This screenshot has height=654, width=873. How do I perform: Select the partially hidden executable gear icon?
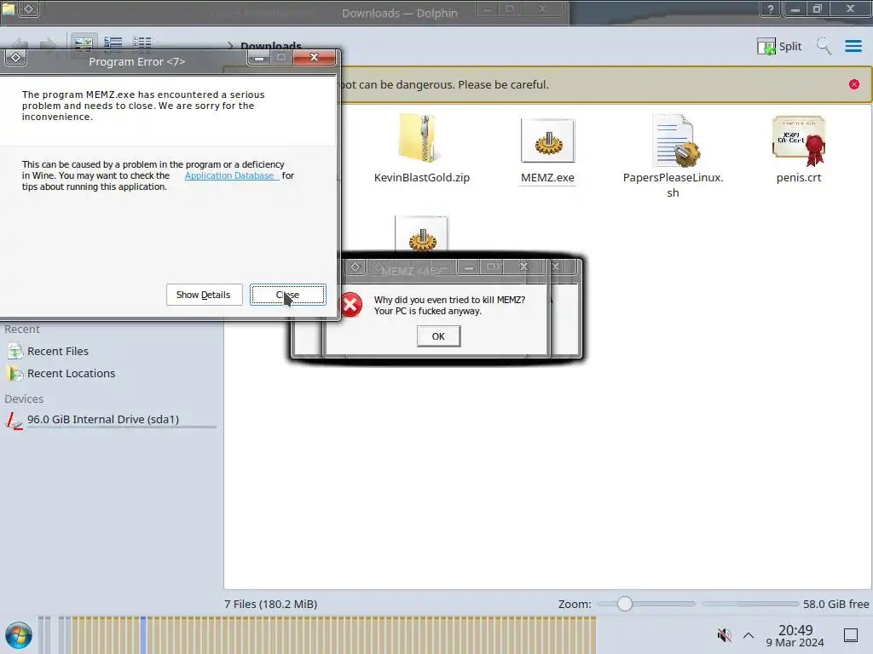point(422,233)
